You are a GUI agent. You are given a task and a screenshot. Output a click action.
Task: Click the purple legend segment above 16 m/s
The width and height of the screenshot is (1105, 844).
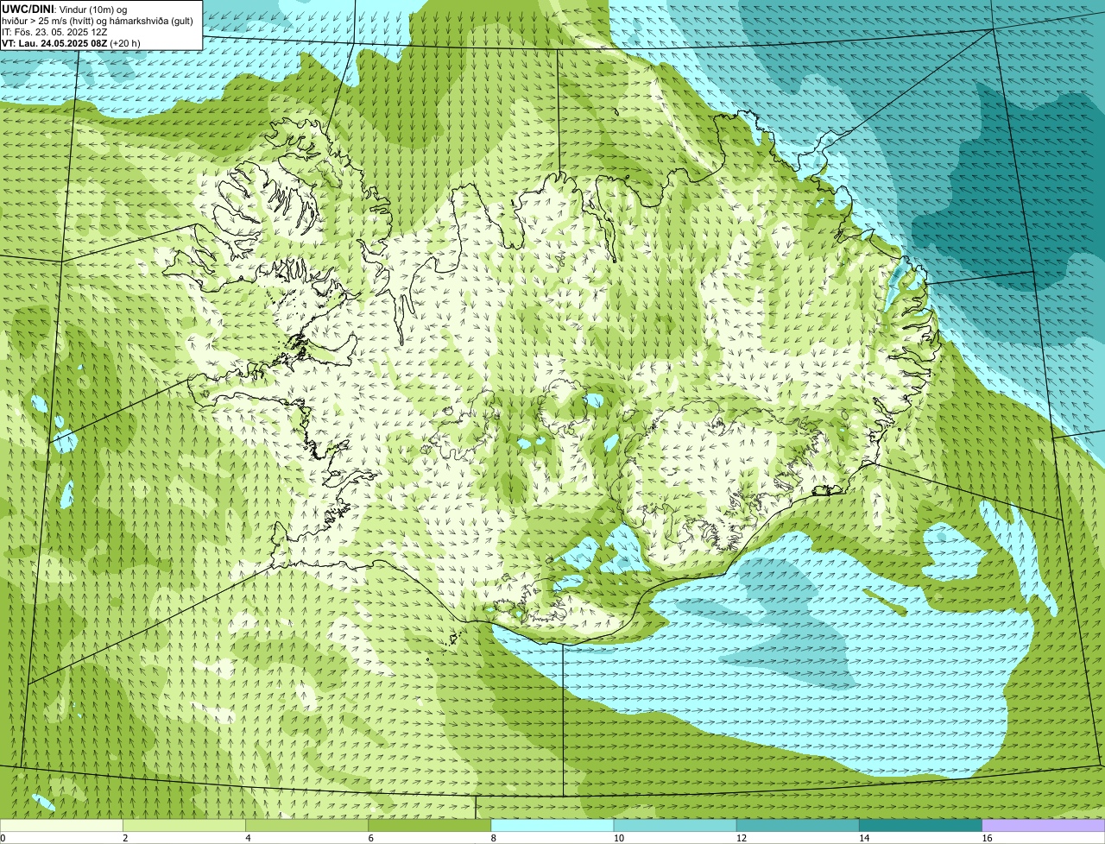coord(1044,825)
